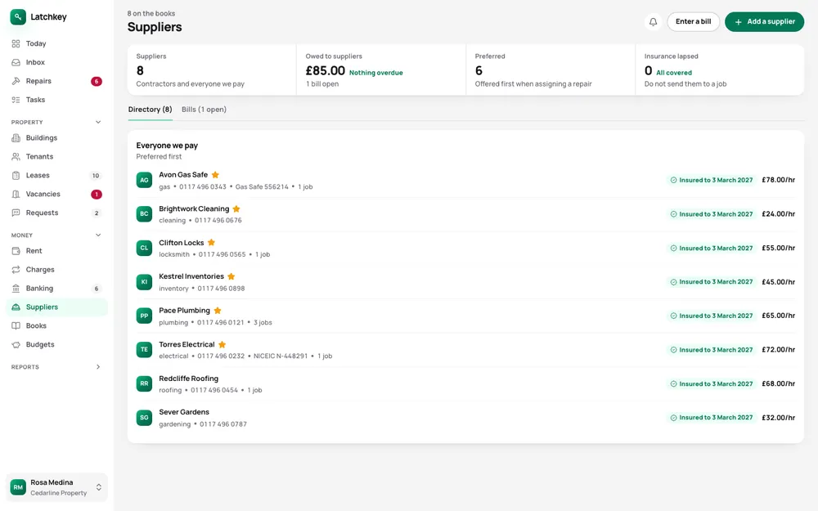Click the PP avatar for Pace Plumbing

point(145,316)
